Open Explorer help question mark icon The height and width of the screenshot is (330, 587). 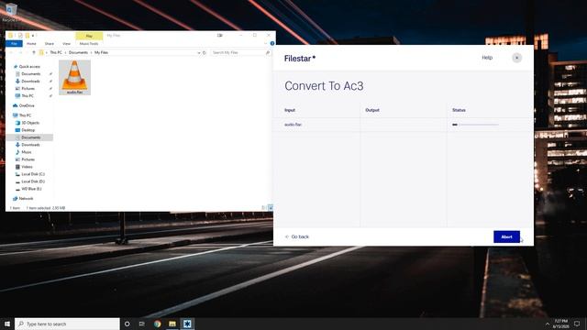click(272, 44)
